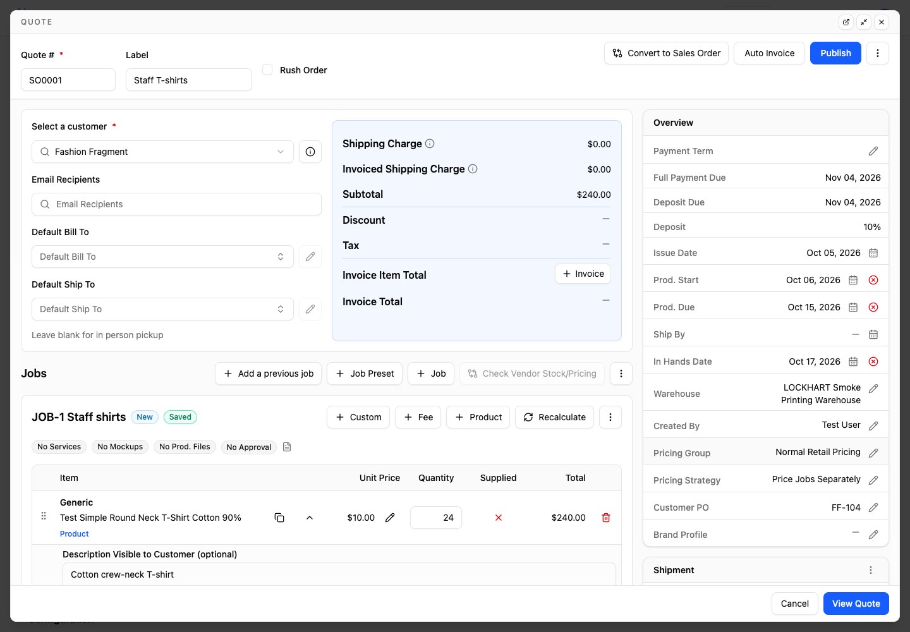This screenshot has width=910, height=632.
Task: Clear the Prod. Start date
Action: tap(873, 280)
